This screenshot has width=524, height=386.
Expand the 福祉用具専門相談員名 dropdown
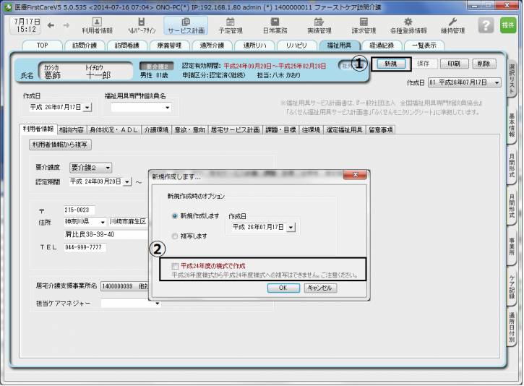pos(168,108)
